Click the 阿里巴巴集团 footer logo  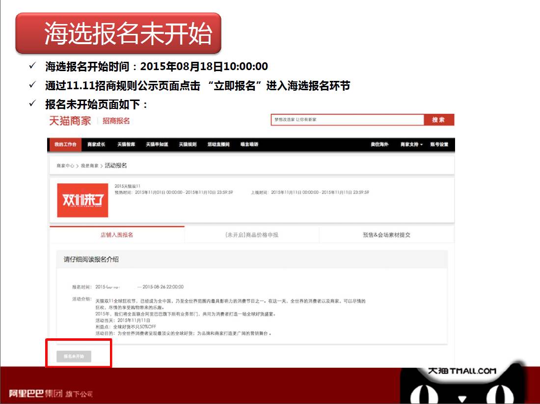click(51, 393)
